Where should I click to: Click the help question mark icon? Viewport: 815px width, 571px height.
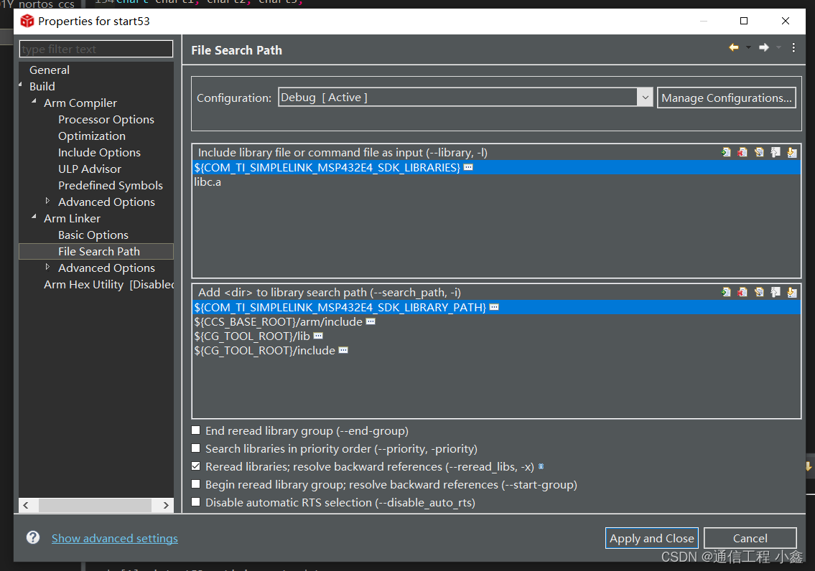coord(32,537)
